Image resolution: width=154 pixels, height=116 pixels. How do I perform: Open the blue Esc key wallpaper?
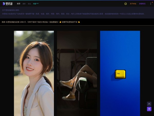click(120, 52)
